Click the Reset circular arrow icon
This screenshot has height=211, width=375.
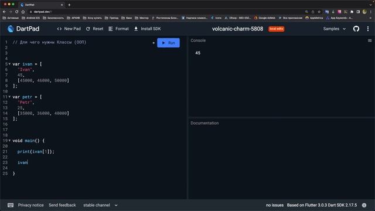88,29
